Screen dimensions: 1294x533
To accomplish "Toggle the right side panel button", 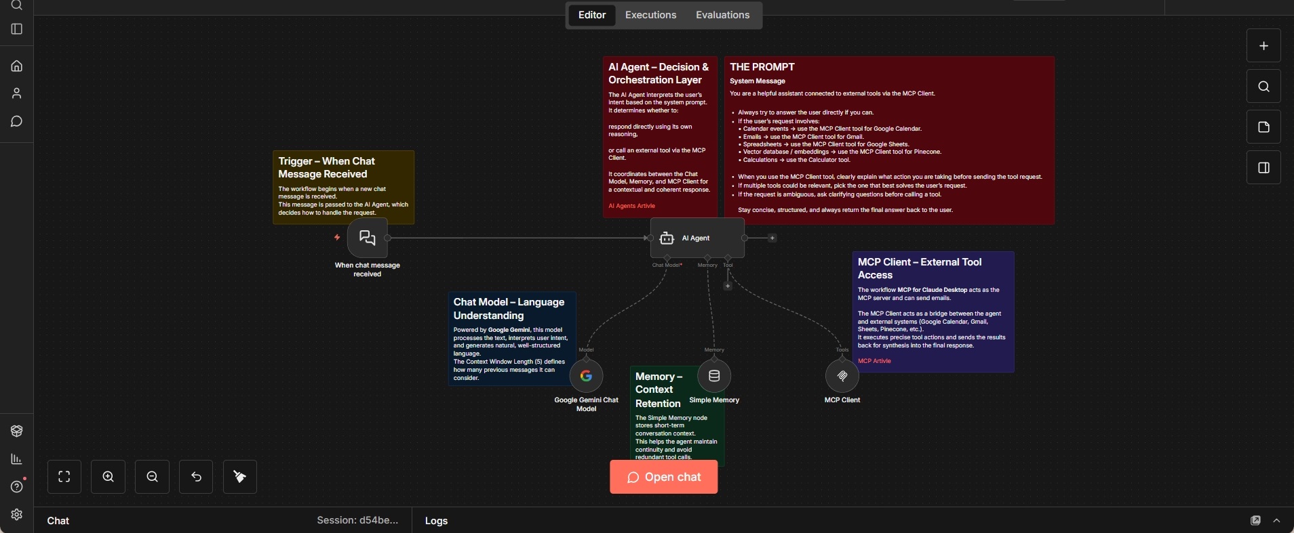I will point(1263,168).
